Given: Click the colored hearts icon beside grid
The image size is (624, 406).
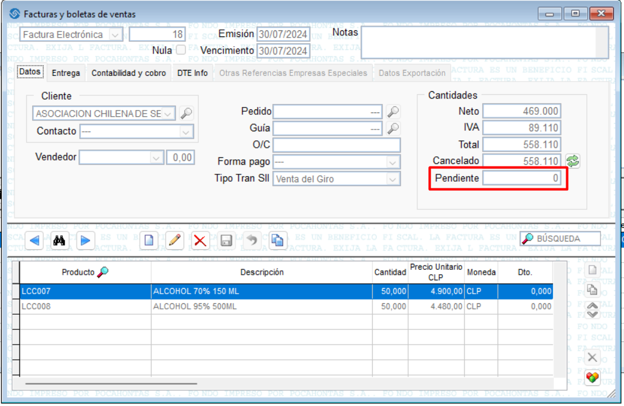Looking at the screenshot, I should 592,377.
